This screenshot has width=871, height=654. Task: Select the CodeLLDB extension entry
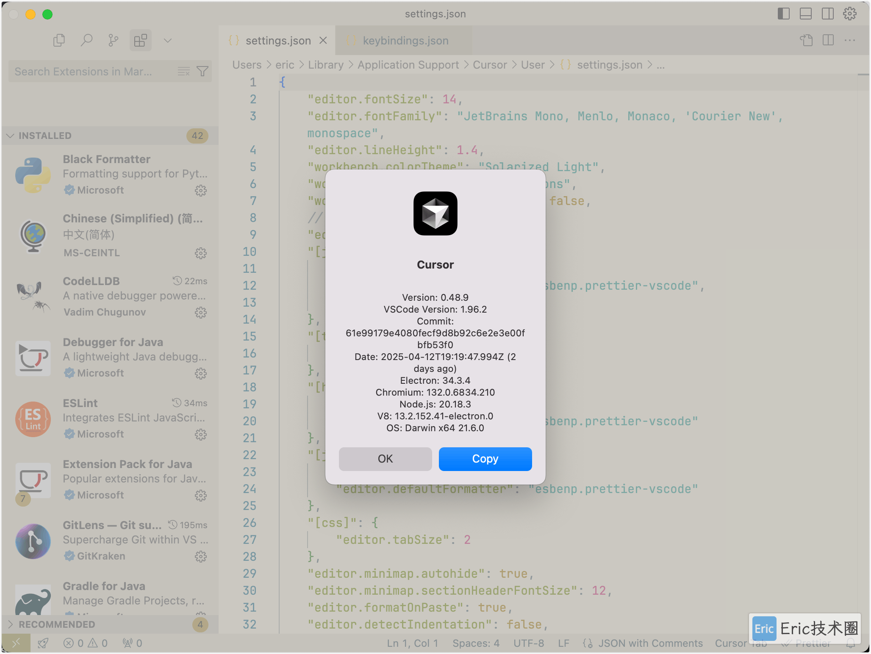[x=110, y=297]
